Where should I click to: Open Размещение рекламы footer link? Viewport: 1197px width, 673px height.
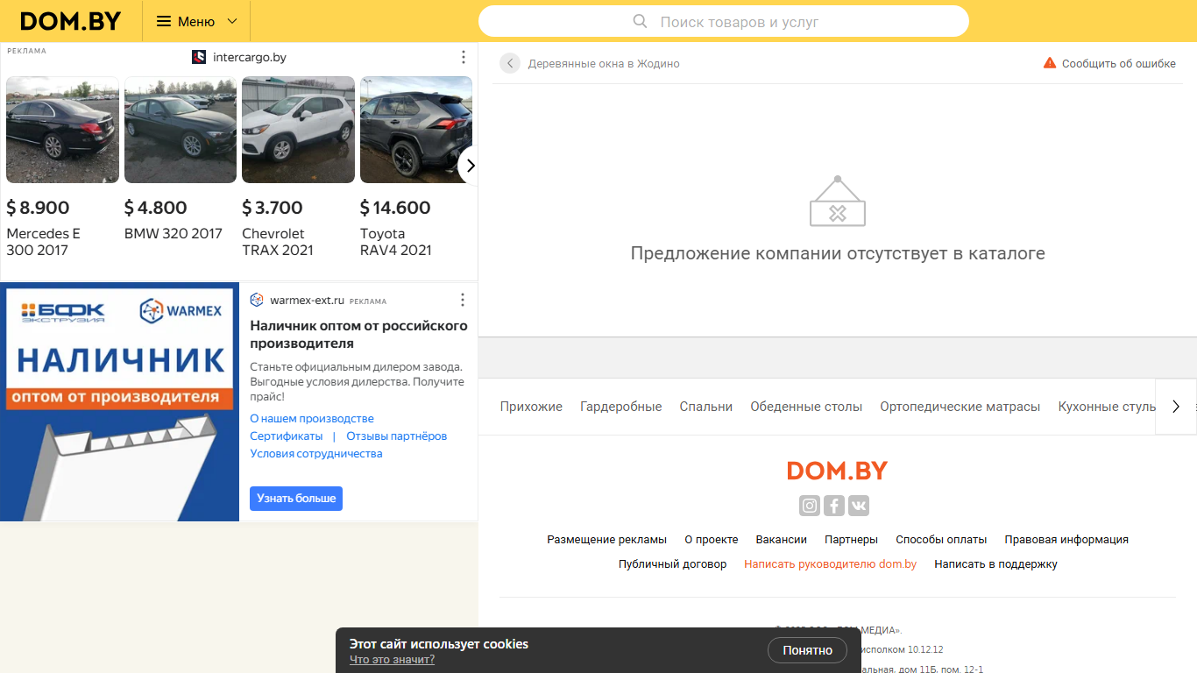pos(607,540)
